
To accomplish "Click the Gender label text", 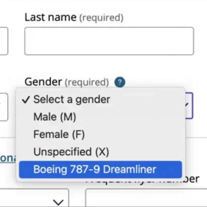I will [x=43, y=82].
